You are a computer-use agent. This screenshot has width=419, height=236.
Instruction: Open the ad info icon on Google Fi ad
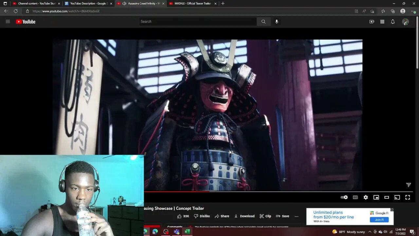[x=392, y=210]
